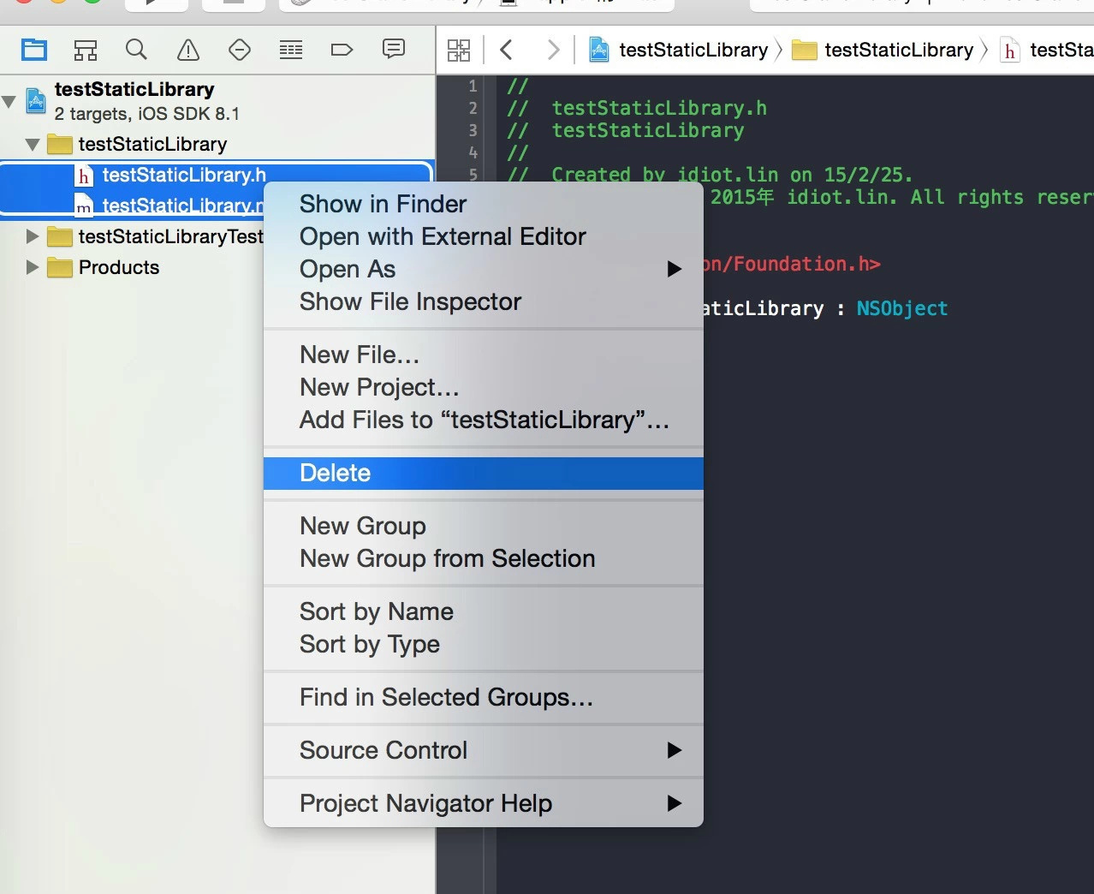1094x894 pixels.
Task: Click the folder icon in jump bar
Action: click(x=805, y=51)
